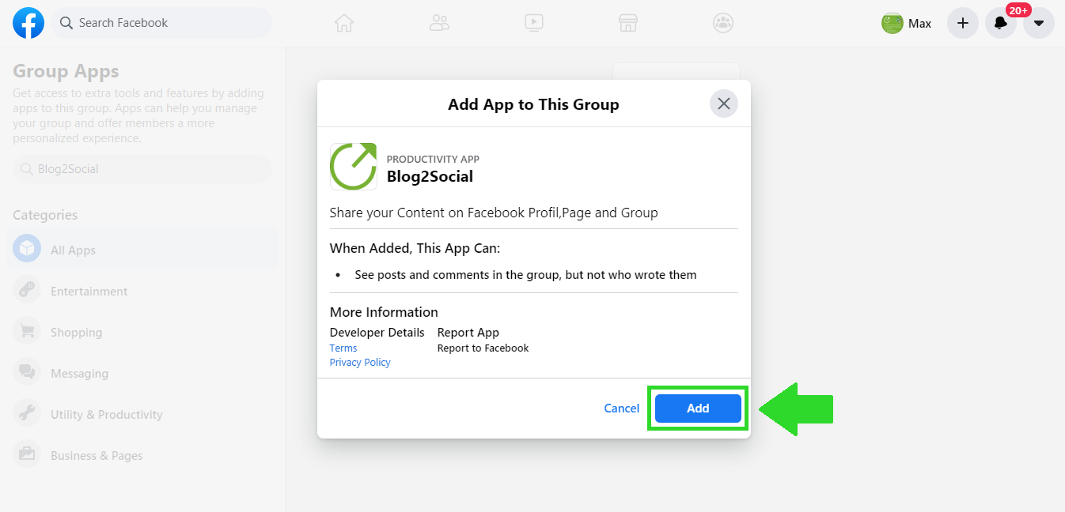The height and width of the screenshot is (512, 1065).
Task: Open the Marketplace storefront icon
Action: point(628,23)
